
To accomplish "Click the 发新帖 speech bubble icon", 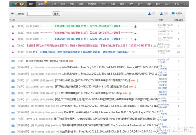I will [173, 13].
